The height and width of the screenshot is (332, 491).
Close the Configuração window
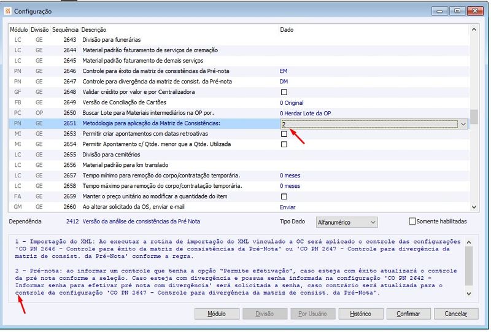click(x=475, y=11)
